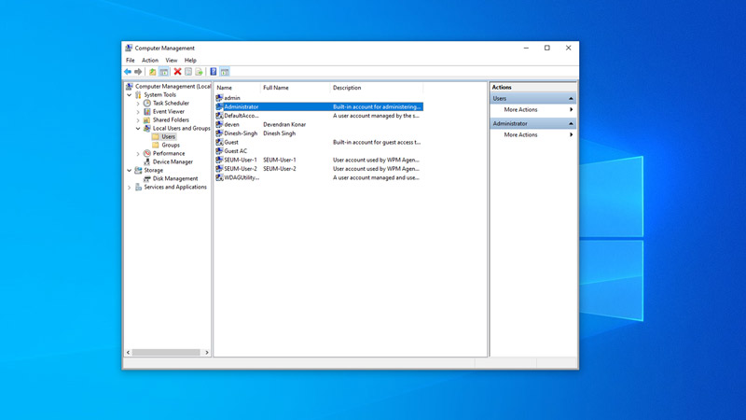
Task: Toggle the Show/Hide Action Pane toolbar icon
Action: (x=225, y=72)
